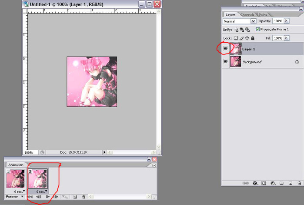304x205 pixels.
Task: Click the pink anime image on canvas
Action: pos(92,82)
